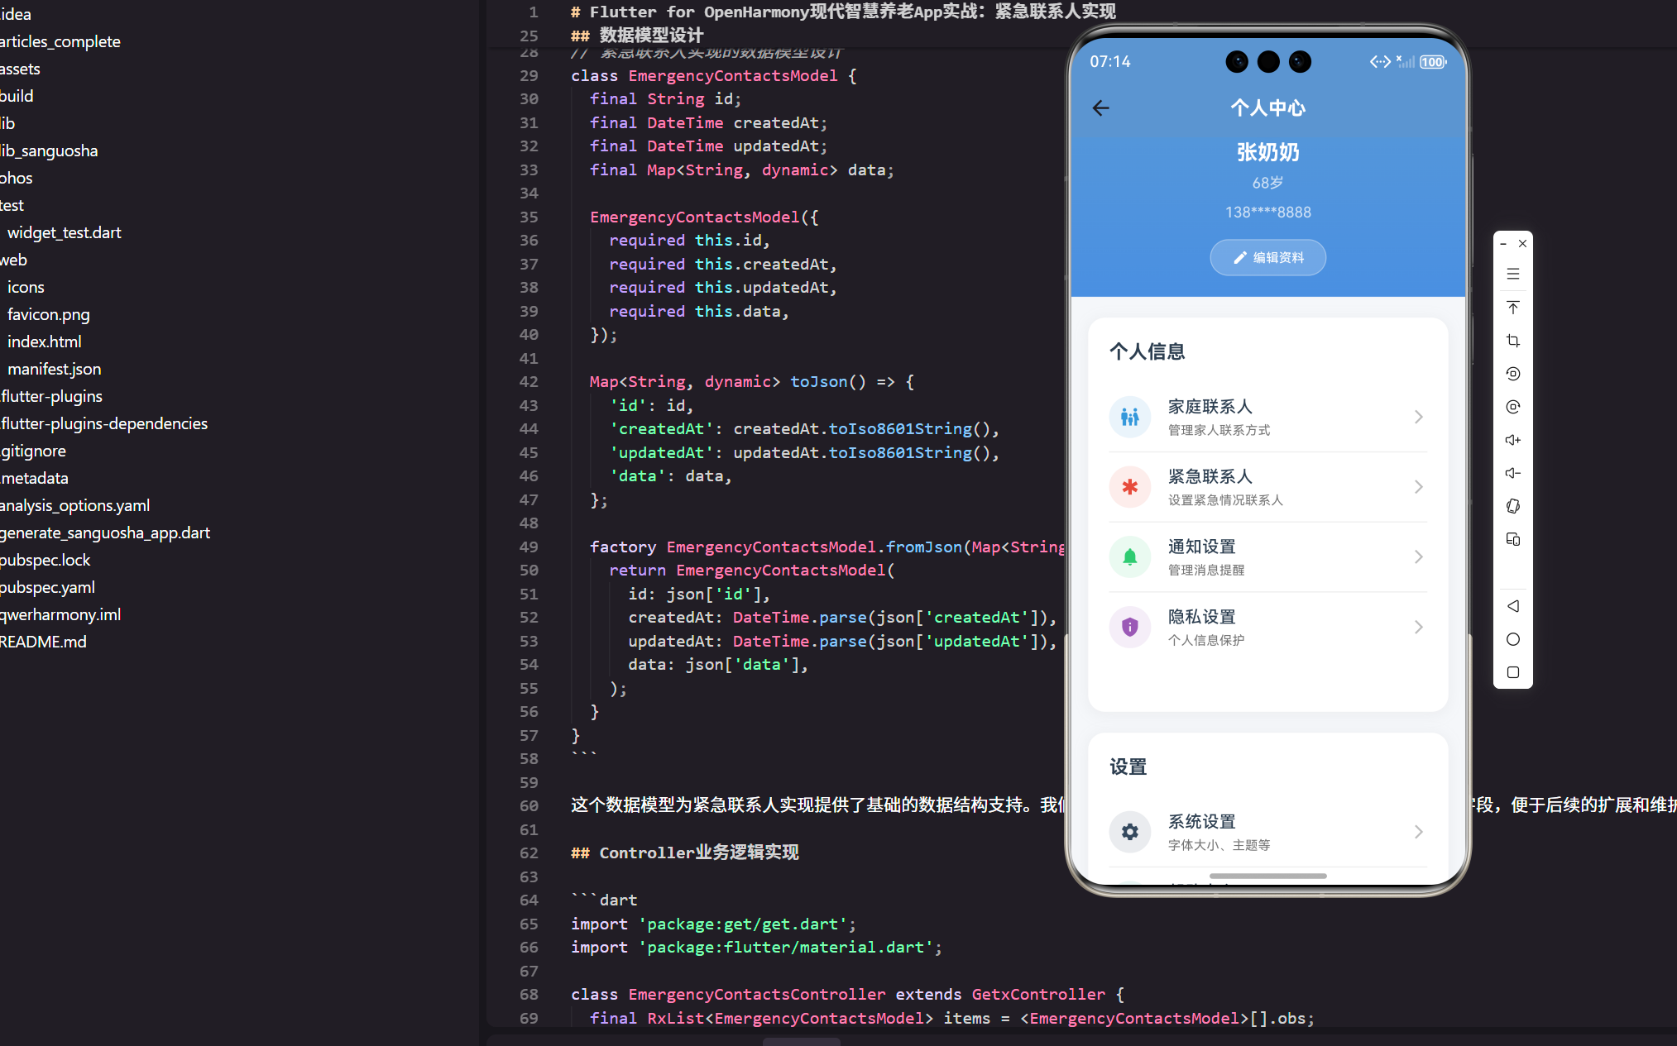Viewport: 1677px width, 1046px height.
Task: Open index.html in the file tree
Action: [x=45, y=342]
